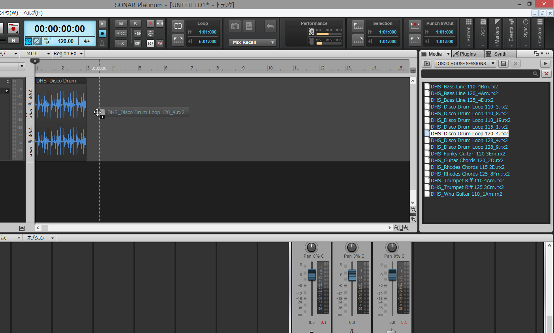Click the Punch record on/off icon
The height and width of the screenshot is (333, 554).
click(x=415, y=26)
